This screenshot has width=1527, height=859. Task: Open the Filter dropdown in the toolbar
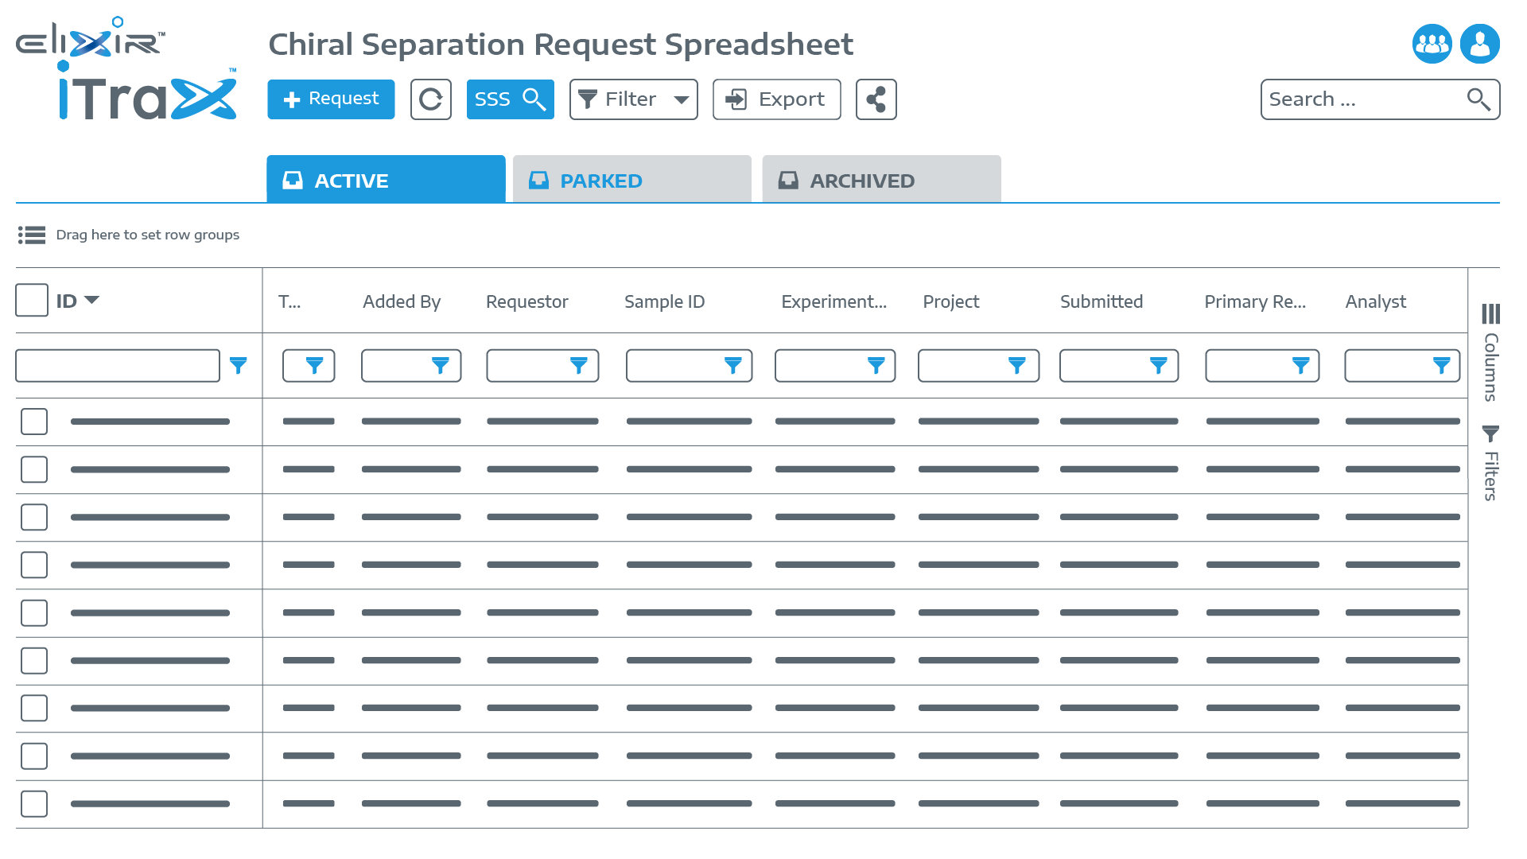point(632,99)
